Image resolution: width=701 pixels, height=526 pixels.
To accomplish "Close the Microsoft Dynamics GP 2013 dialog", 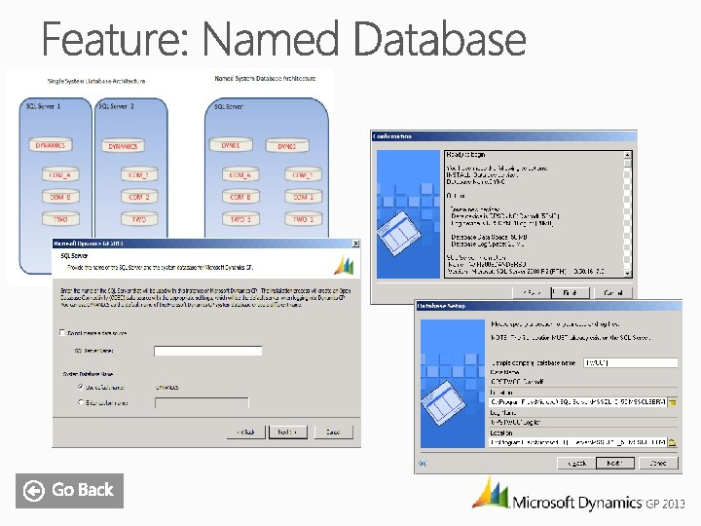I will pos(356,244).
